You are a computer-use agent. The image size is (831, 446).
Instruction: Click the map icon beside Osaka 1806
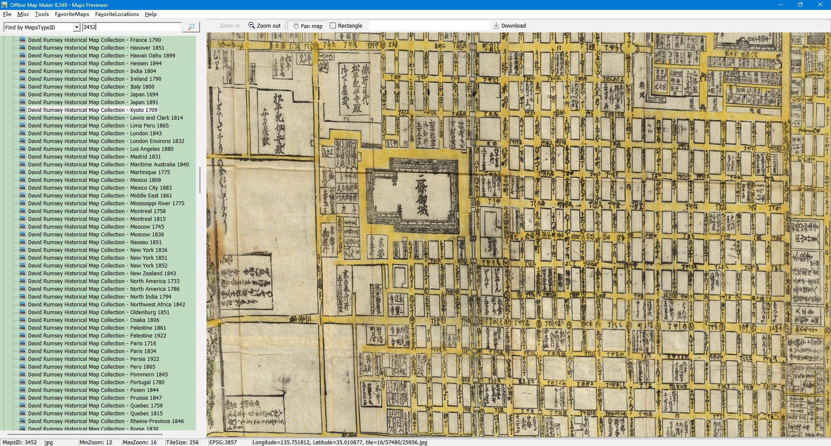coord(23,320)
